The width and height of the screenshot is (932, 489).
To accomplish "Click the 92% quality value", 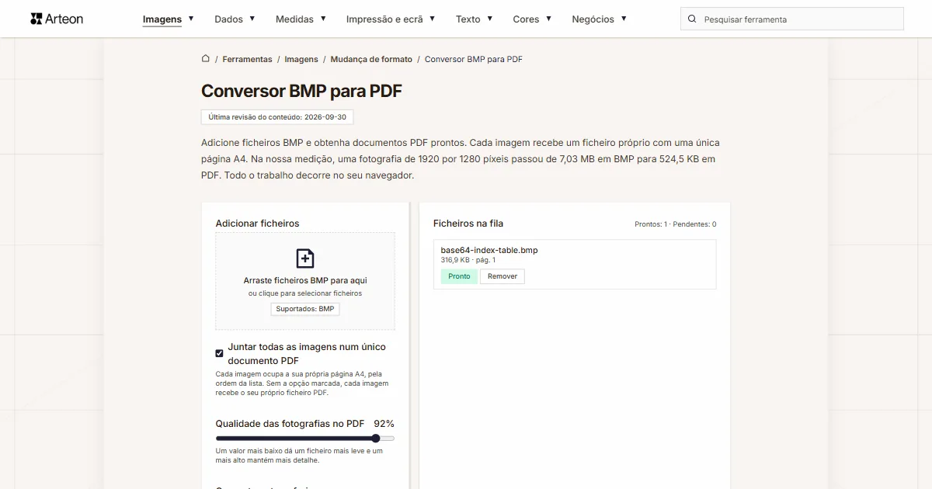I will pyautogui.click(x=384, y=424).
